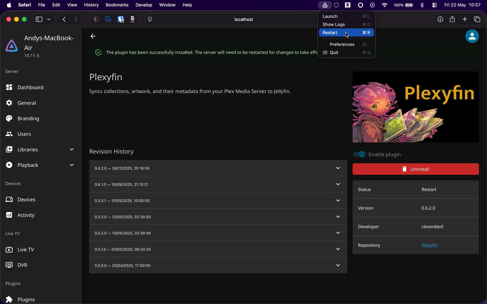
Task: Open General settings with the gear icon
Action: coord(9,103)
